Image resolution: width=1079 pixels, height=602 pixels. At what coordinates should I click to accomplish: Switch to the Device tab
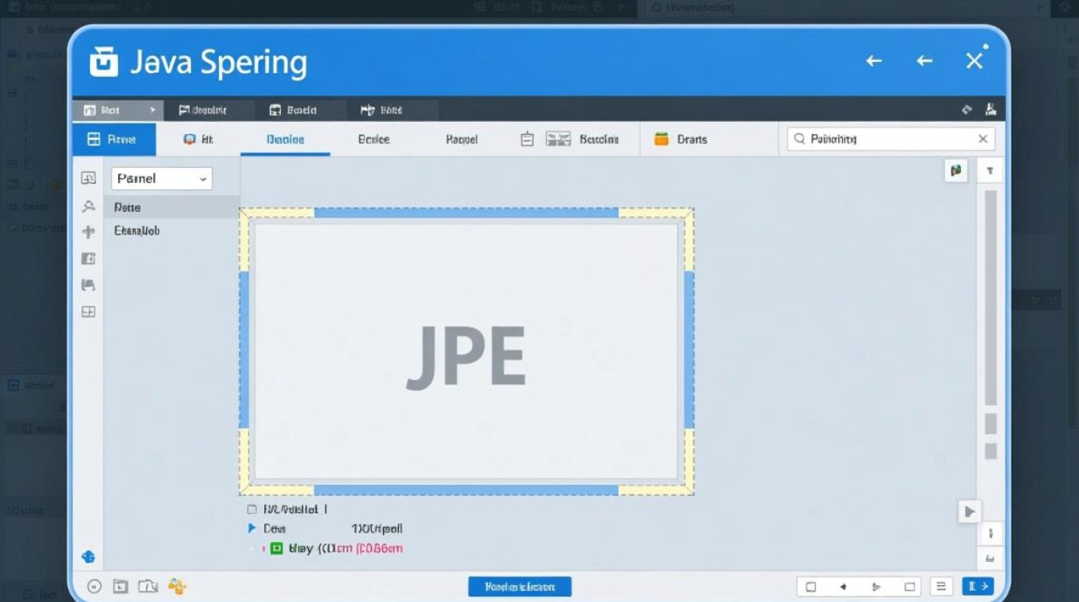(x=373, y=139)
